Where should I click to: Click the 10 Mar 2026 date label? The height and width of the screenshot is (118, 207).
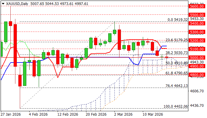153,114
